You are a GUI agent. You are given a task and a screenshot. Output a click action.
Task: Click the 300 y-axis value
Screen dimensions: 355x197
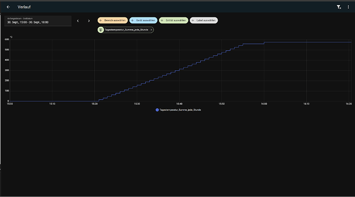coord(7,70)
